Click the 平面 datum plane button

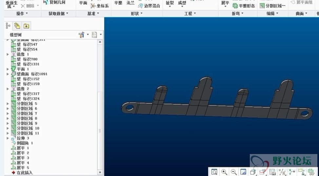(x=83, y=3)
